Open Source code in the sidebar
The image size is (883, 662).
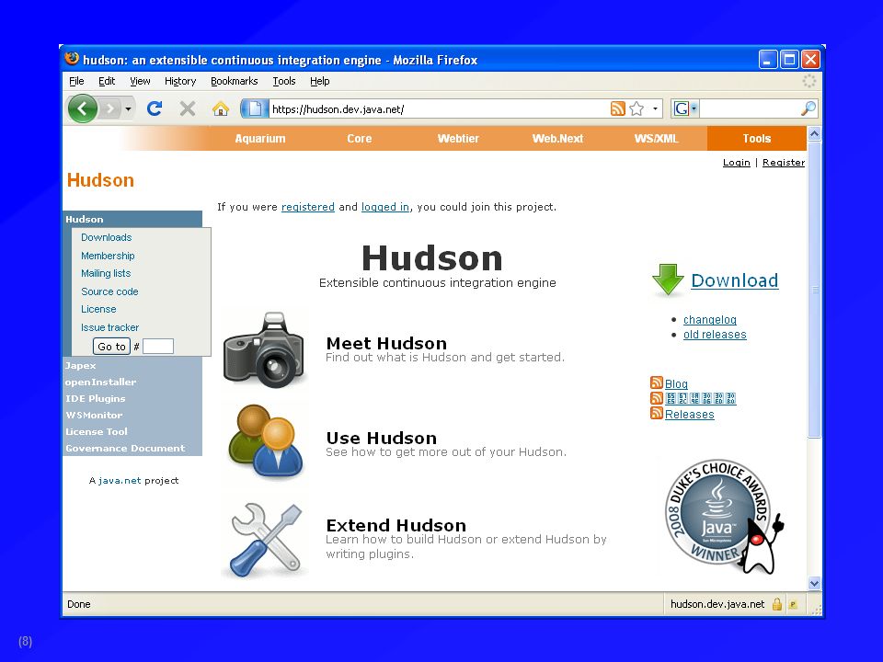(x=109, y=291)
